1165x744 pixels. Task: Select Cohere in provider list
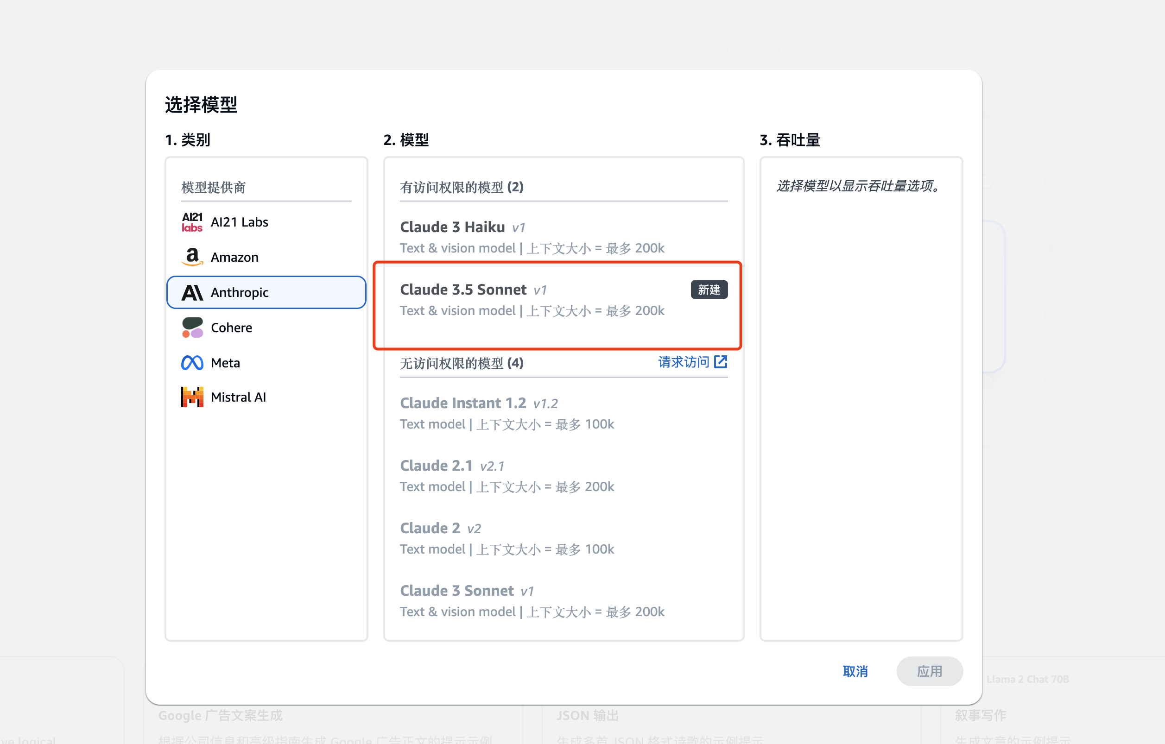pos(266,328)
